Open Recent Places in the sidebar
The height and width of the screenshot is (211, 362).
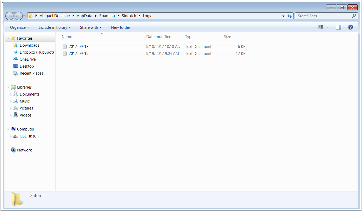tap(31, 73)
